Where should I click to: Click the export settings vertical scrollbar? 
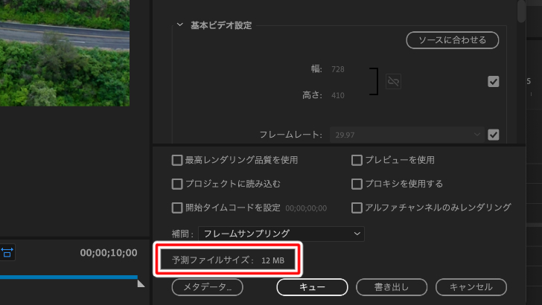(521, 11)
